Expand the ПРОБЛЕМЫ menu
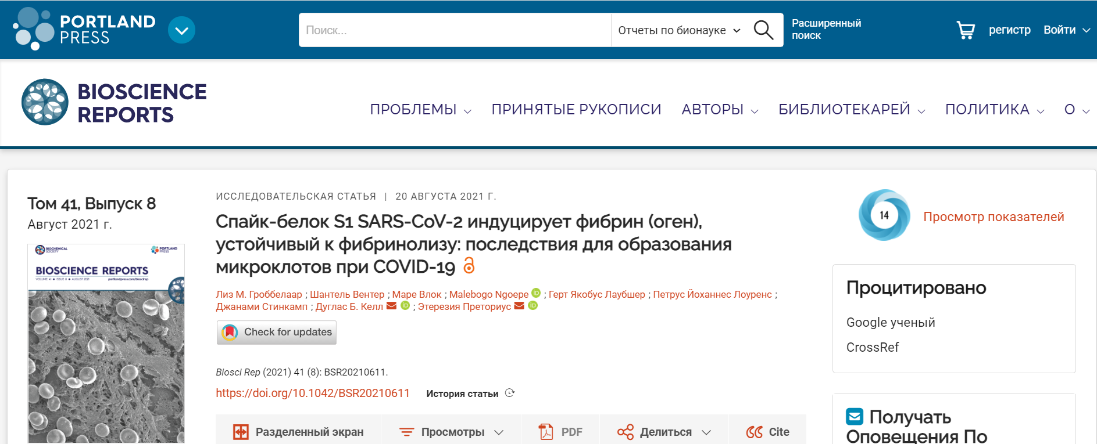The image size is (1097, 444). click(420, 109)
